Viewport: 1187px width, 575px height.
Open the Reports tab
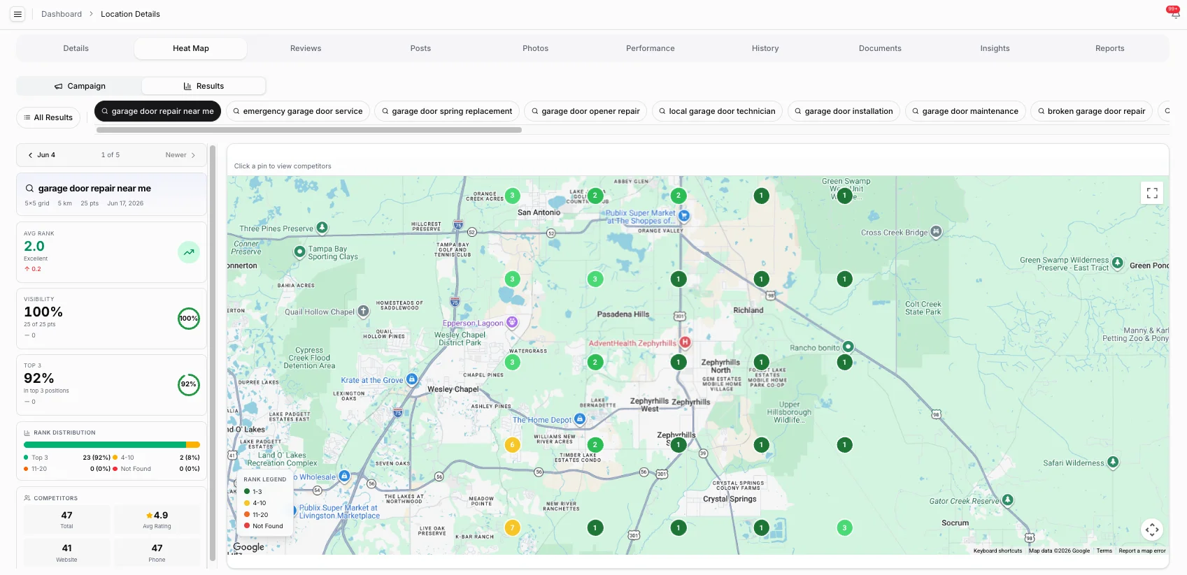click(x=1110, y=48)
